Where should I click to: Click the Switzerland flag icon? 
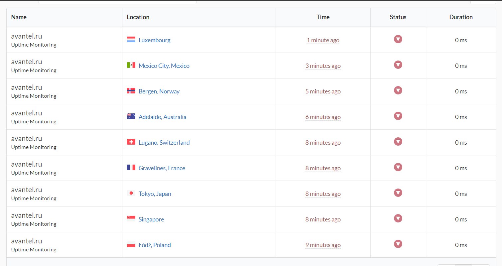(x=131, y=142)
